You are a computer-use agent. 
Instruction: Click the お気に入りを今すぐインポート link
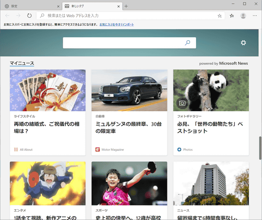[x=116, y=24]
